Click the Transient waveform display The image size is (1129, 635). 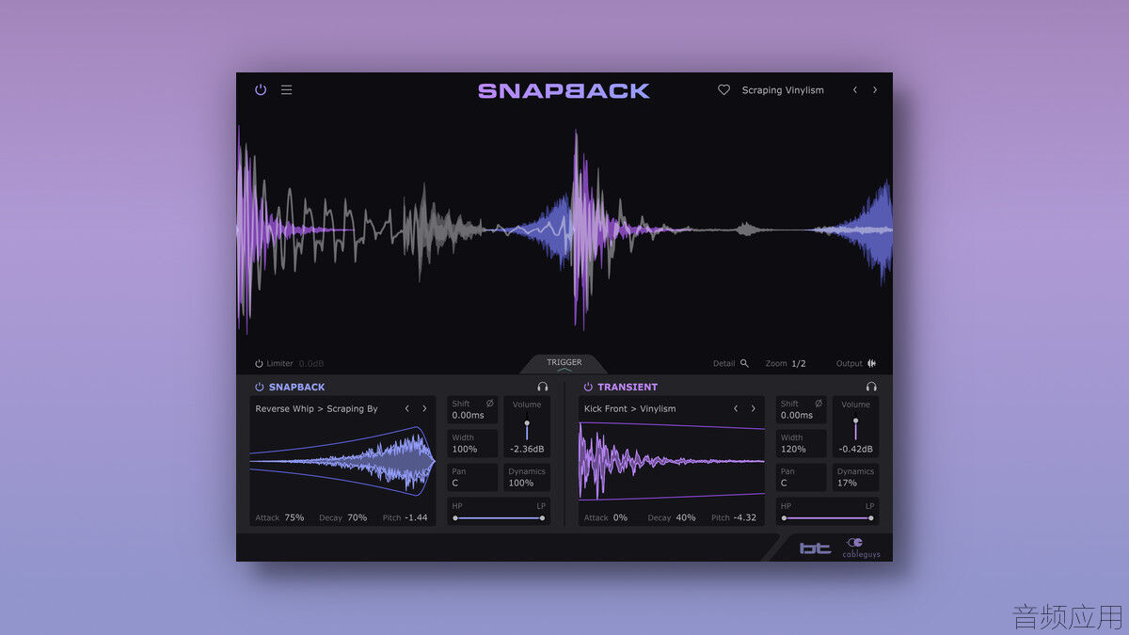coord(672,461)
